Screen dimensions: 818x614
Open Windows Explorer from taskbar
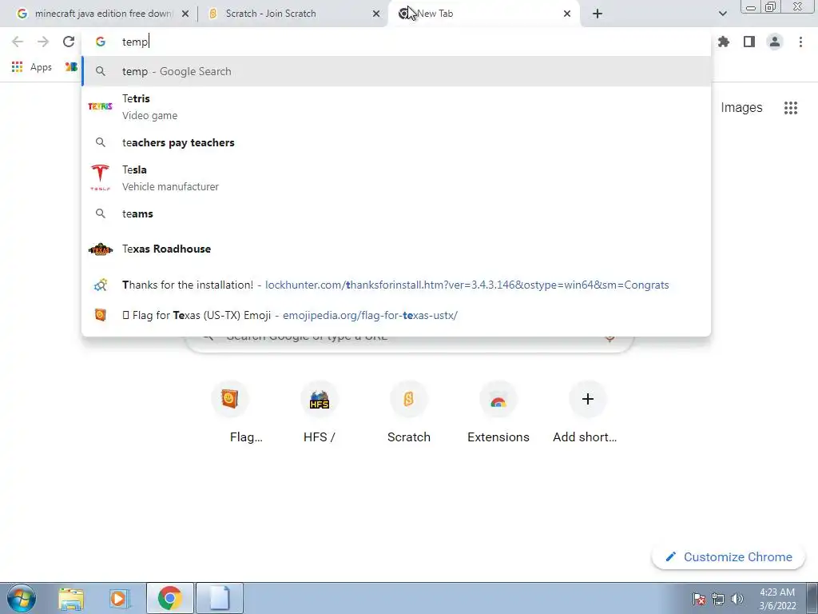[71, 598]
